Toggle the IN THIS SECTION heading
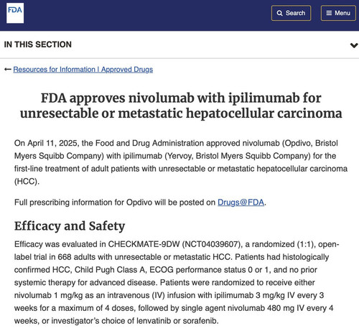 point(37,45)
